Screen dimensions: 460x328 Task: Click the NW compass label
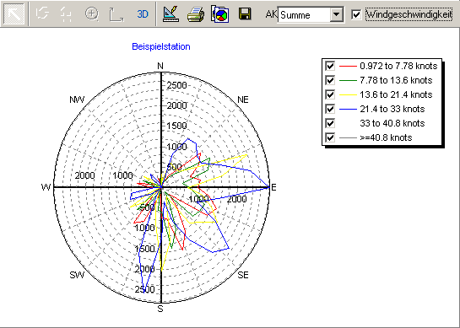(x=77, y=99)
